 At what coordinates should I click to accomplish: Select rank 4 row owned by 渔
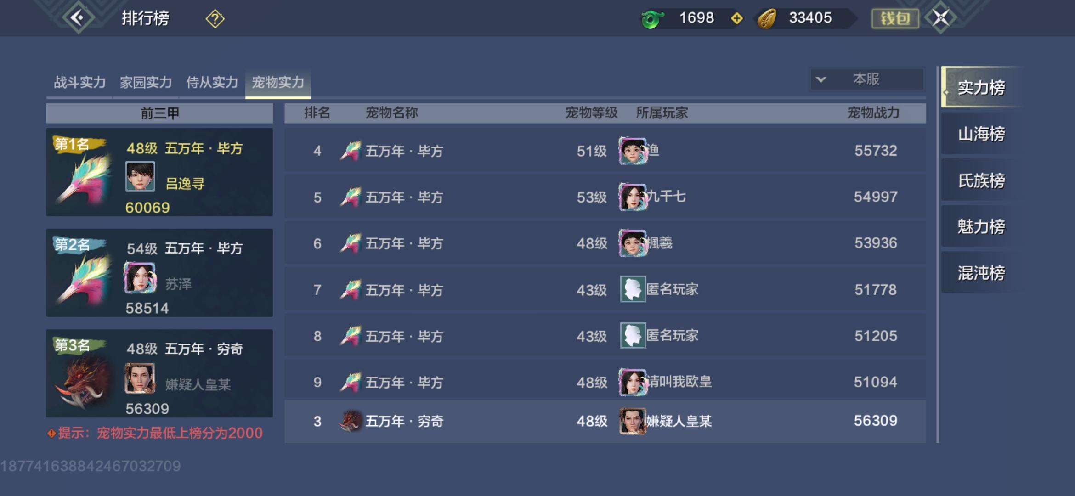coord(605,151)
